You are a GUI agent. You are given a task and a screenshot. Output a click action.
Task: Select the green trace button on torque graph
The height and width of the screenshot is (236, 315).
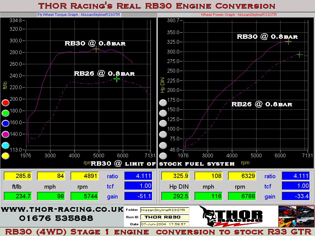click(5, 113)
